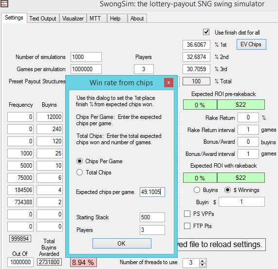The image size is (278, 269).
Task: Click the Buyins field showing 6
Action: 50,177
